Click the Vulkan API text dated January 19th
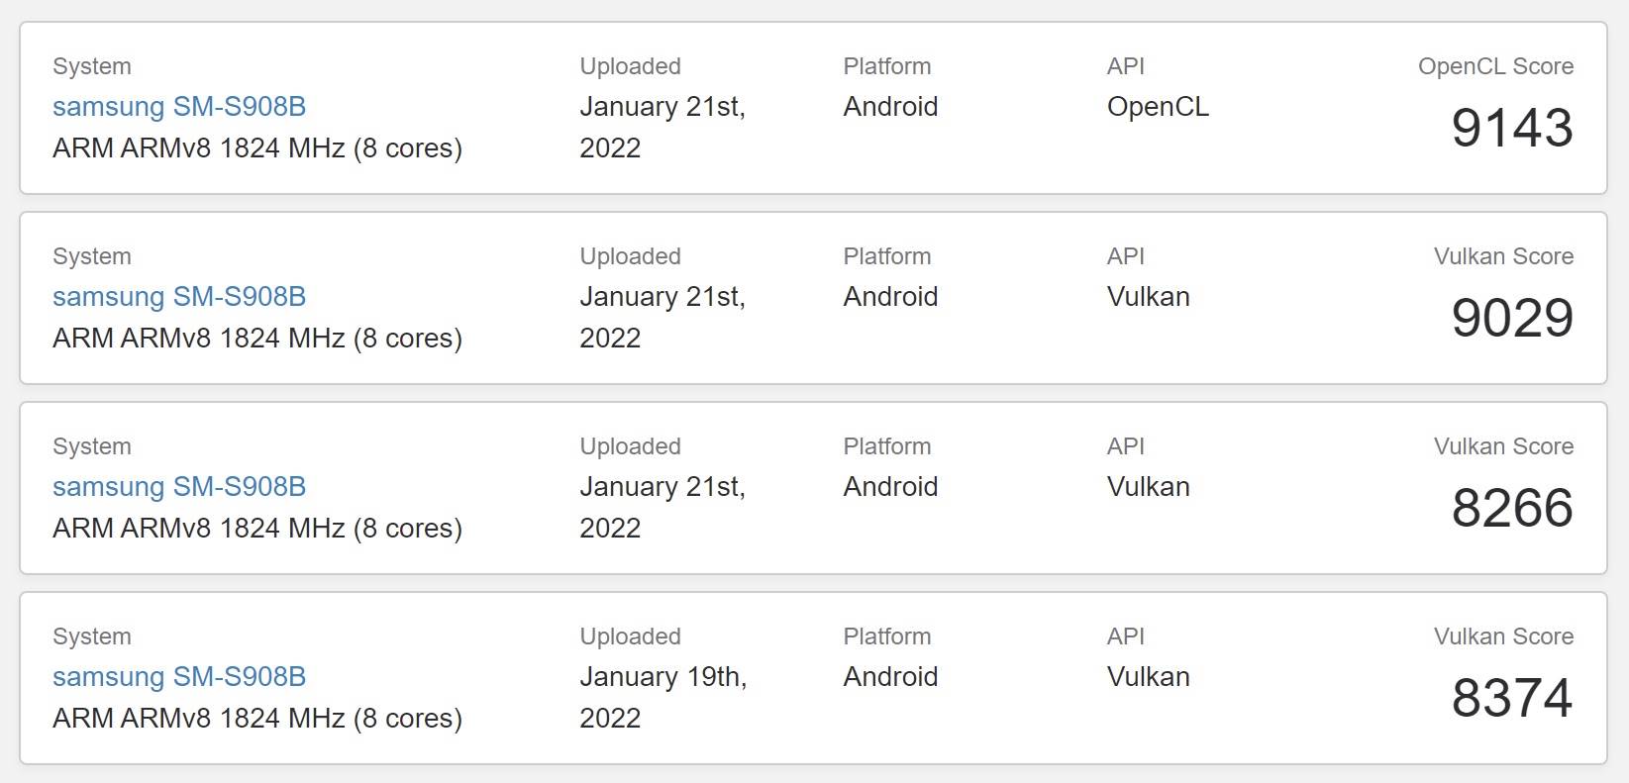Image resolution: width=1629 pixels, height=783 pixels. 1147,677
